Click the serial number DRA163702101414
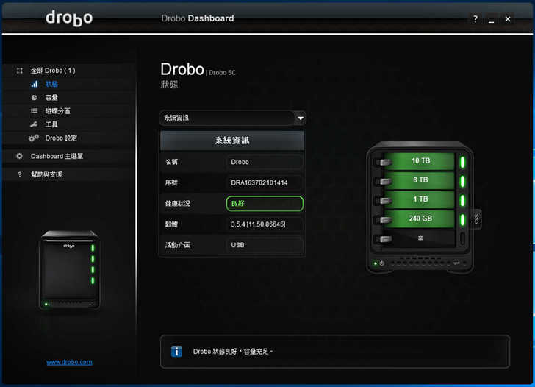Viewport: 535px width, 387px height. (259, 182)
